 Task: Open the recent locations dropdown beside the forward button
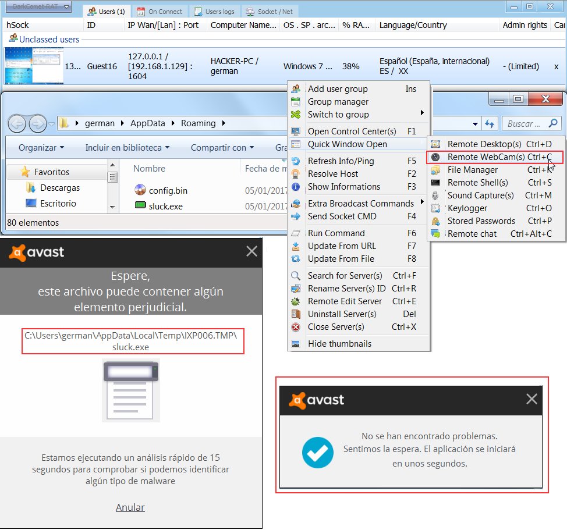[x=52, y=124]
